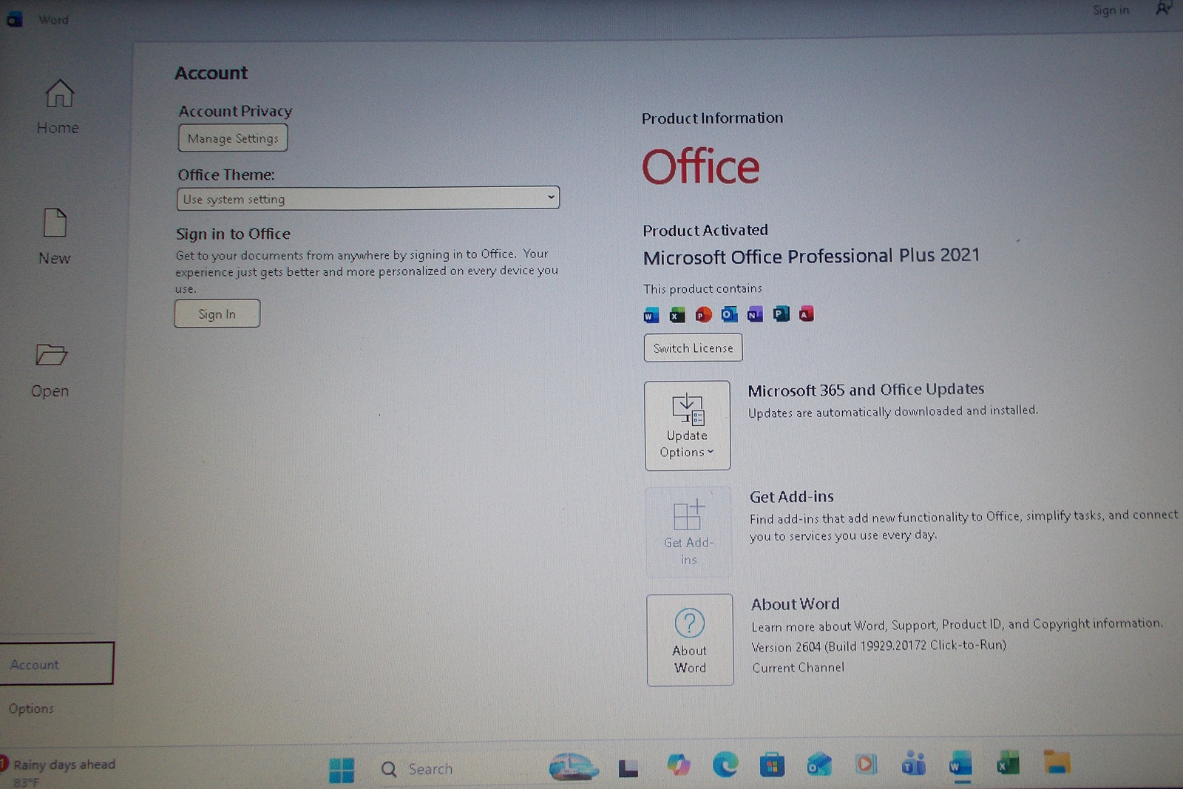Click the Publisher product icon
The width and height of the screenshot is (1183, 789).
click(x=781, y=314)
